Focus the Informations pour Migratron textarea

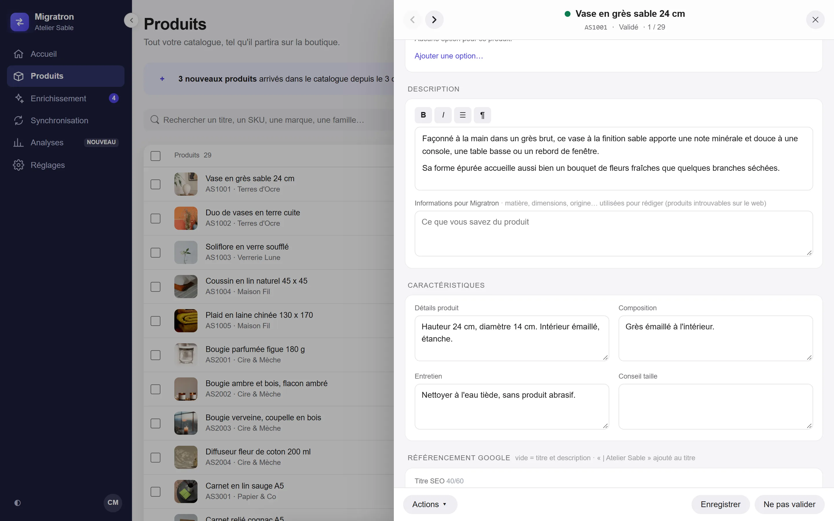pos(613,234)
